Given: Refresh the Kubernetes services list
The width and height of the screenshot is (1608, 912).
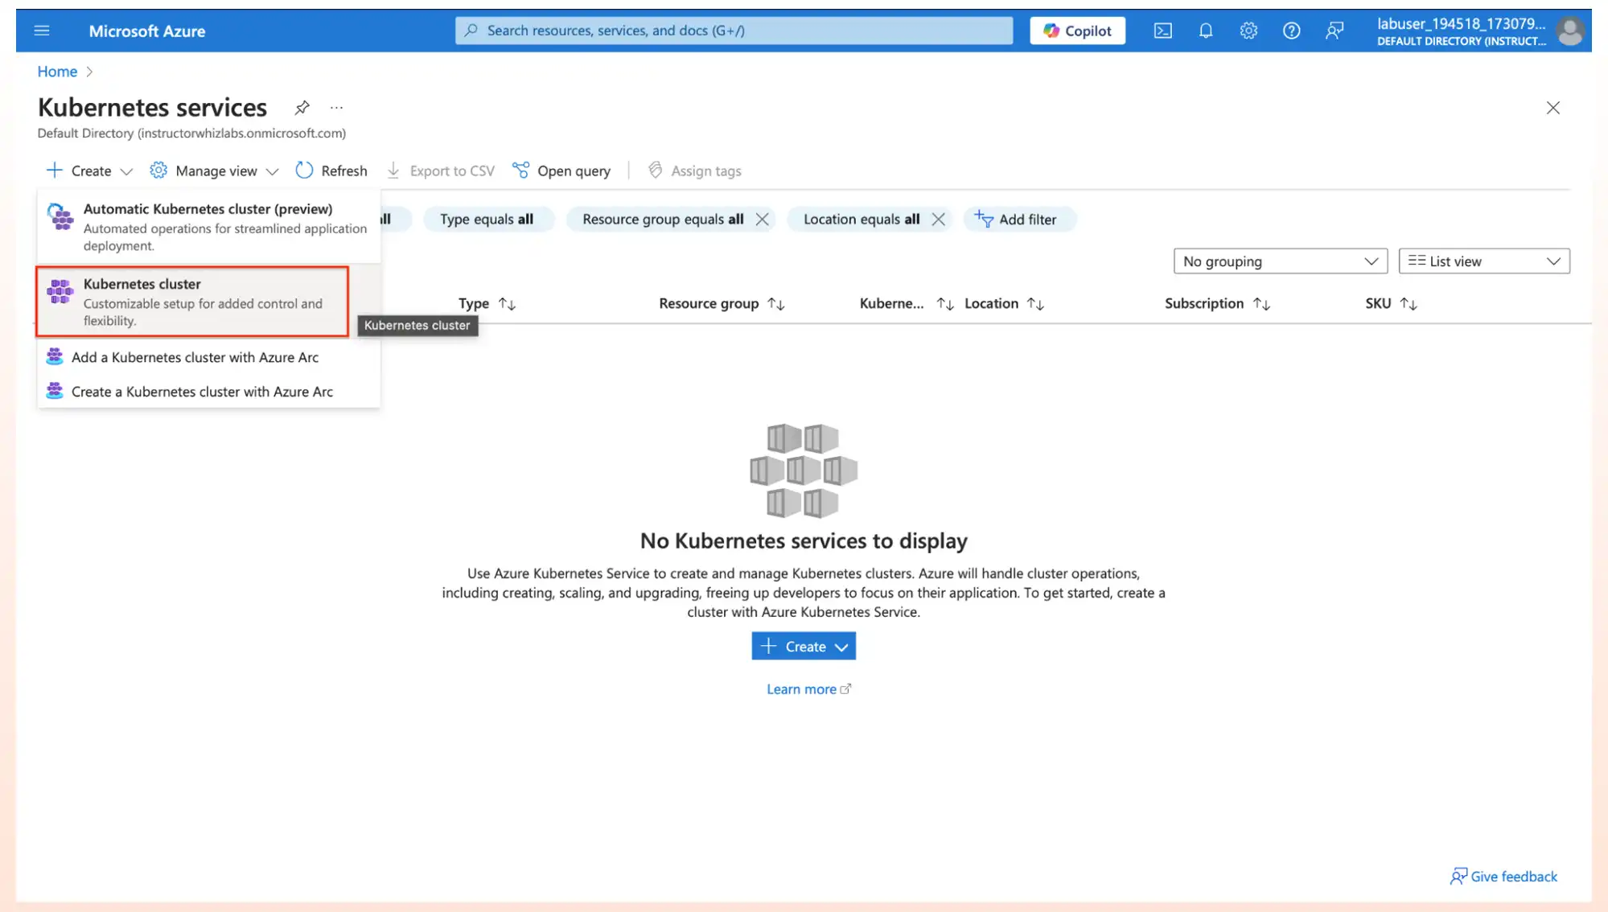Looking at the screenshot, I should tap(331, 170).
